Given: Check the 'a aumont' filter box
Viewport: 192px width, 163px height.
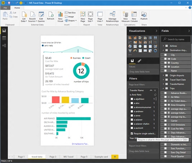Looking at the screenshot, I should (132, 128).
